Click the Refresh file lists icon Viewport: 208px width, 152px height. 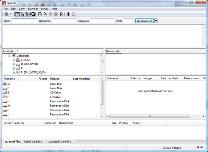coord(40,14)
